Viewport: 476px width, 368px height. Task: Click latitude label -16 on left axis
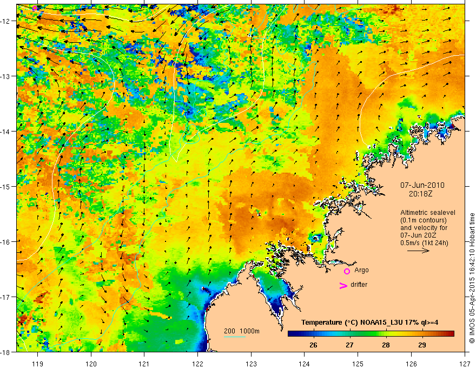(6, 242)
